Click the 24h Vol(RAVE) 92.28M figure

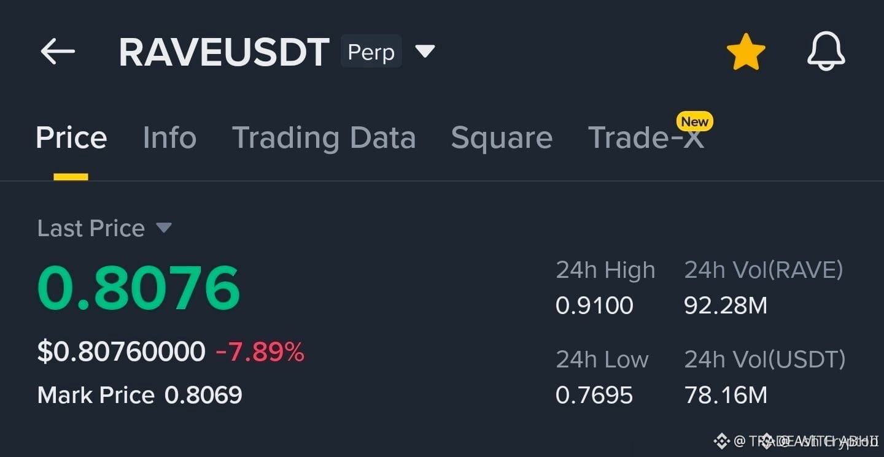pos(726,305)
